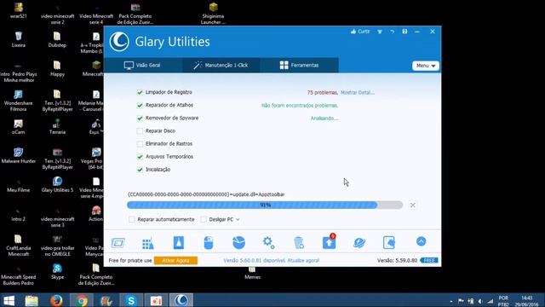Uncheck Reparador de Atalhos
Screen dimensions: 545x307
coord(140,105)
